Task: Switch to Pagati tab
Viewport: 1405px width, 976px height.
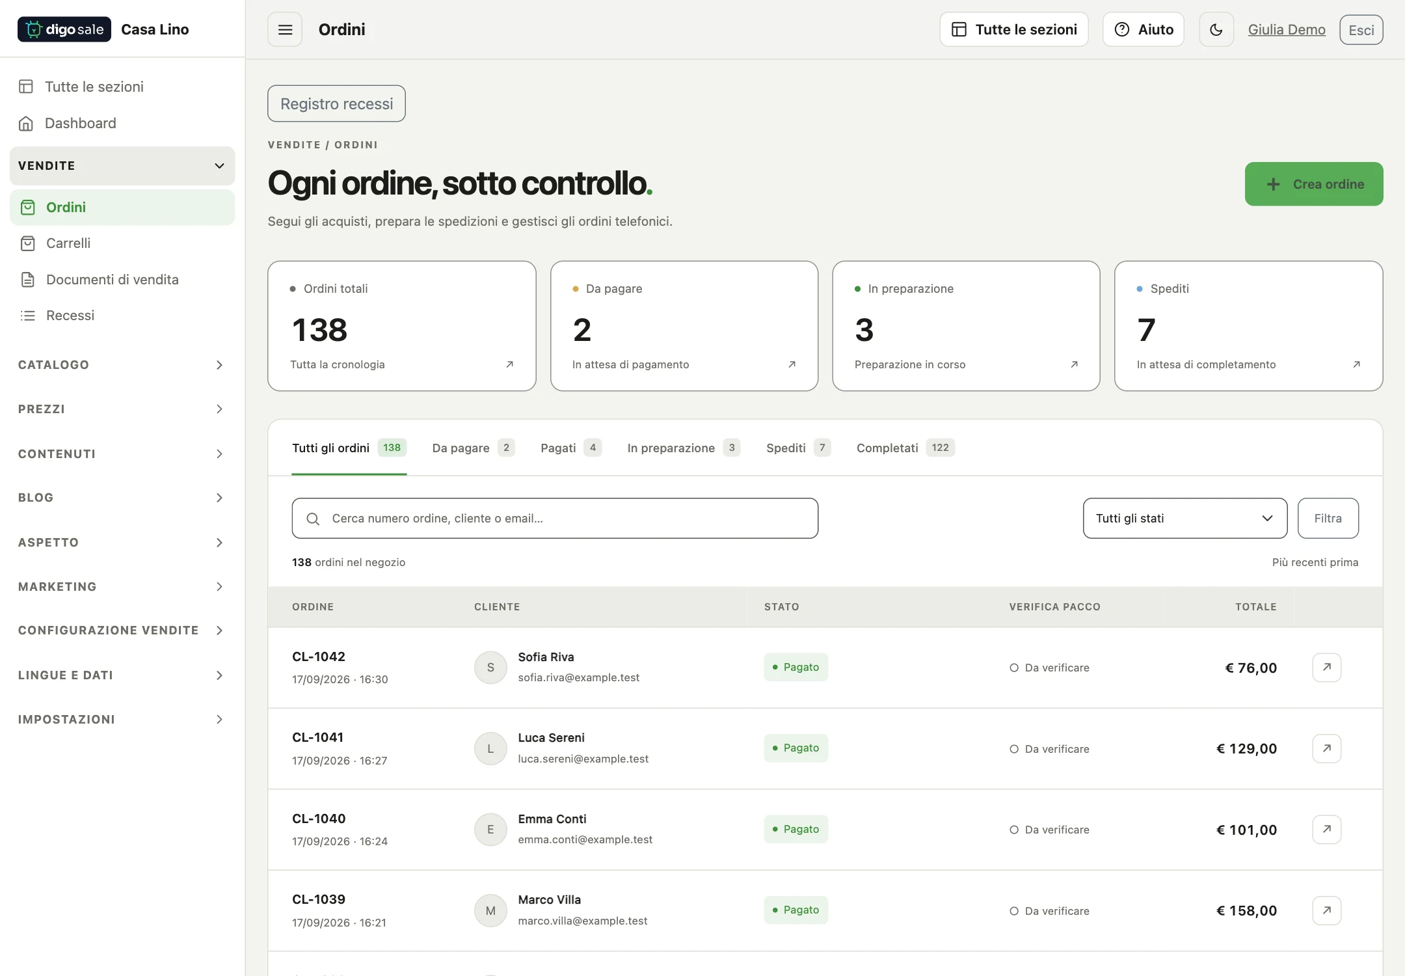Action: (x=570, y=448)
